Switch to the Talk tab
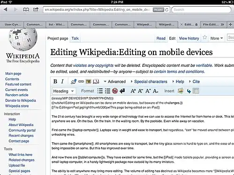The height and width of the screenshot is (175, 234). tap(75, 38)
